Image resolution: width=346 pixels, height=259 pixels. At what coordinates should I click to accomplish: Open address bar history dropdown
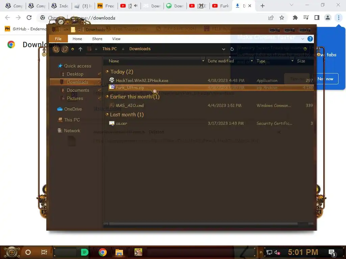(224, 49)
